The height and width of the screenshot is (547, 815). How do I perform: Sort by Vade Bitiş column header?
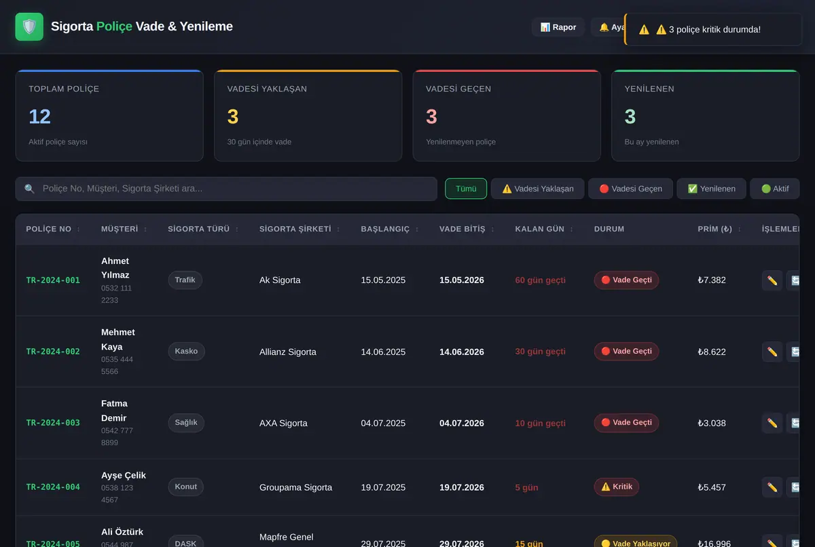(467, 229)
